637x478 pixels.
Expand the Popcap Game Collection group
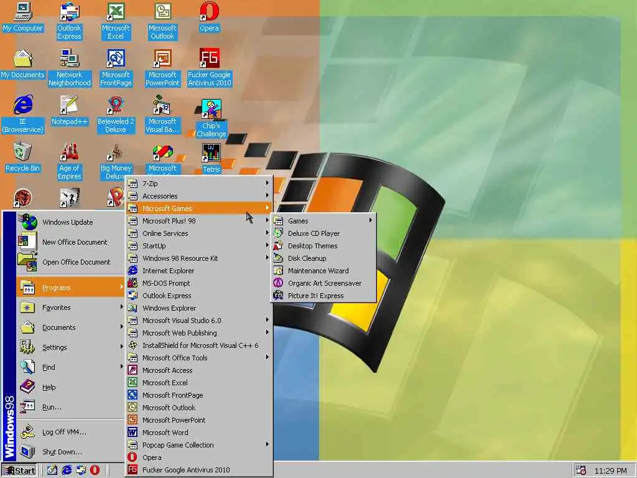(x=198, y=444)
